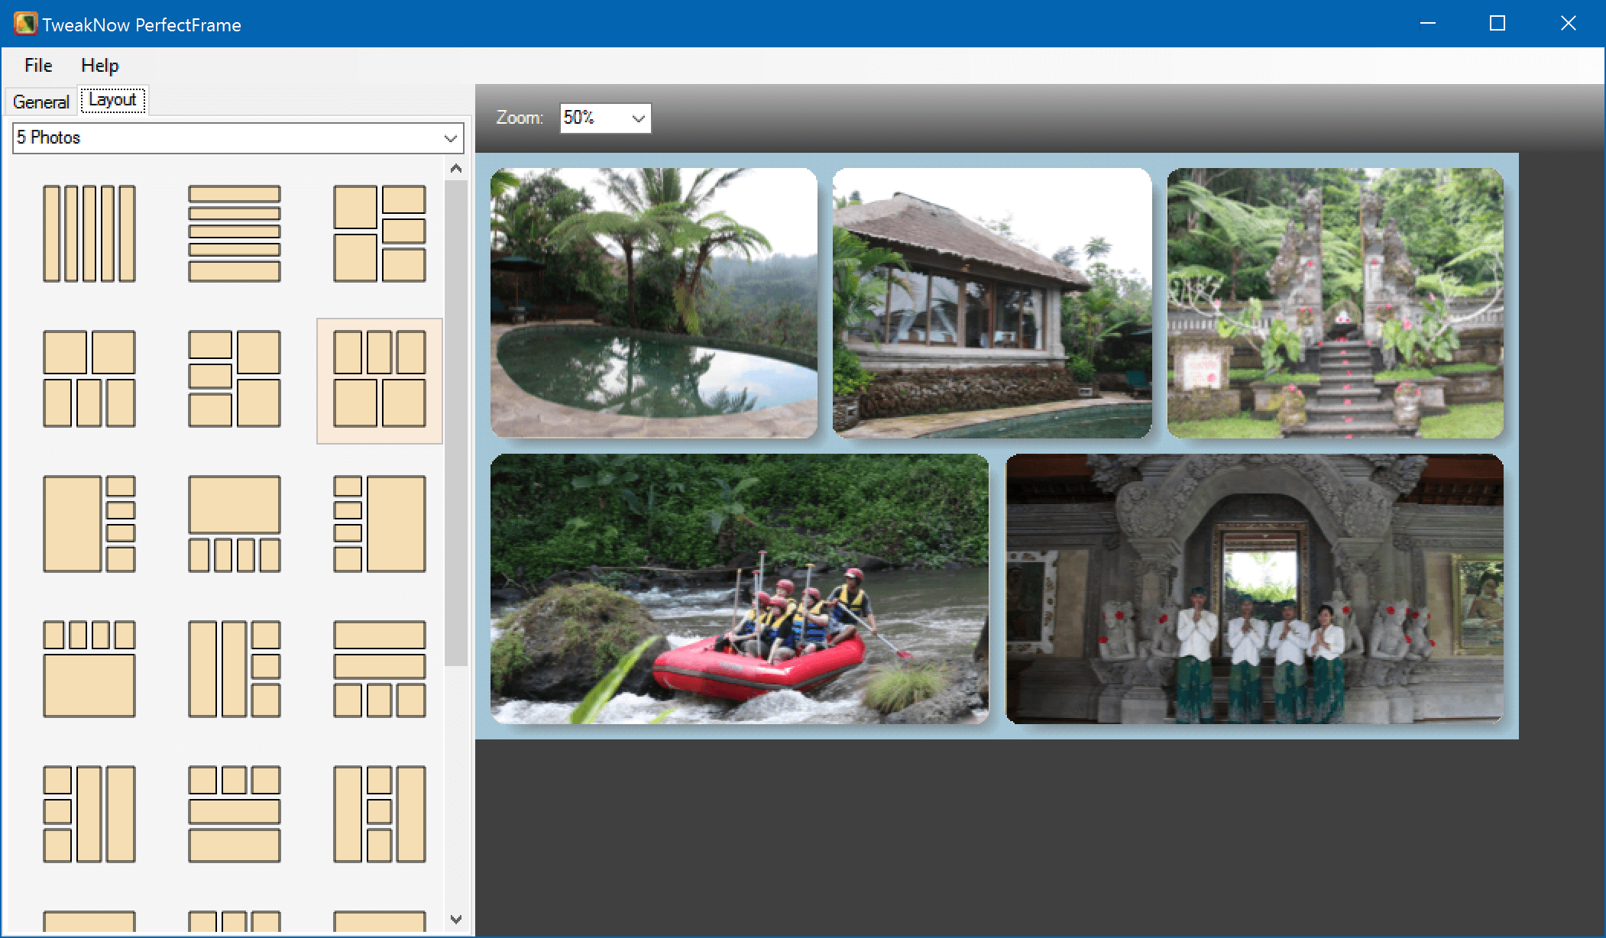Image resolution: width=1606 pixels, height=938 pixels.
Task: Choose four small top with large bottom layout
Action: pos(89,669)
